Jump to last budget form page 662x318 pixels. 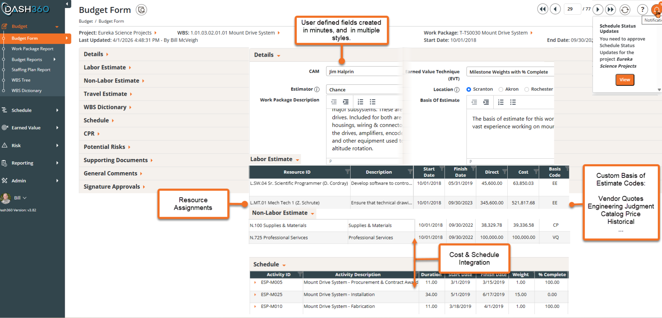click(611, 9)
